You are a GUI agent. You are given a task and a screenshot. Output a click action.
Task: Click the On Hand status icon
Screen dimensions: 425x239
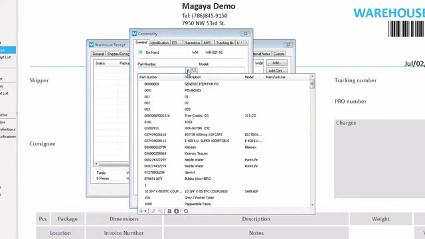[x=140, y=52]
